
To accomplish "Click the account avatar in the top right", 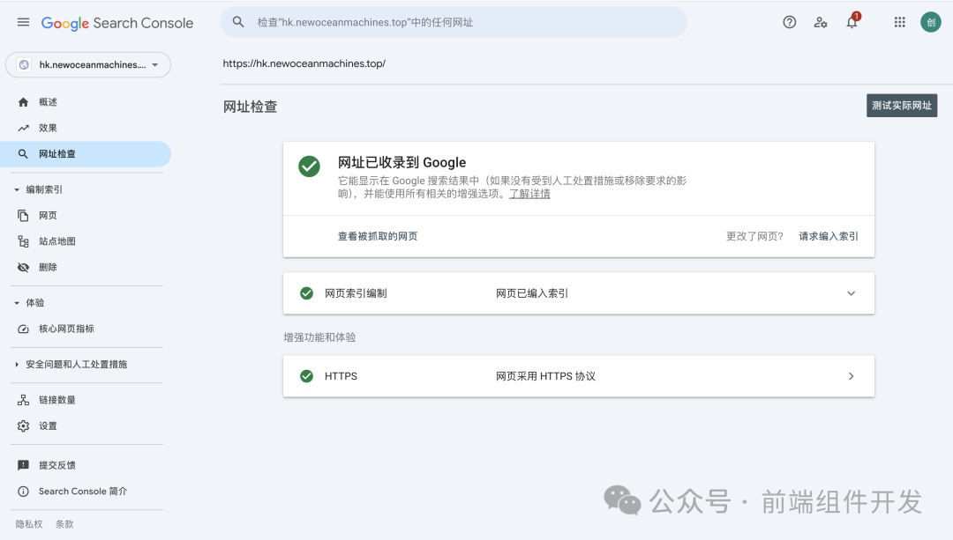I will pyautogui.click(x=931, y=22).
